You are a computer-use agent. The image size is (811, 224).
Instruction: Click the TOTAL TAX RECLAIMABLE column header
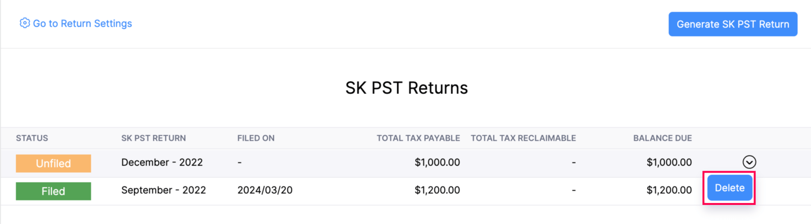(x=523, y=138)
